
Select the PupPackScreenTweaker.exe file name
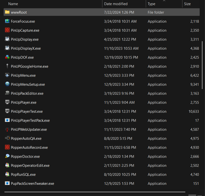(32, 183)
